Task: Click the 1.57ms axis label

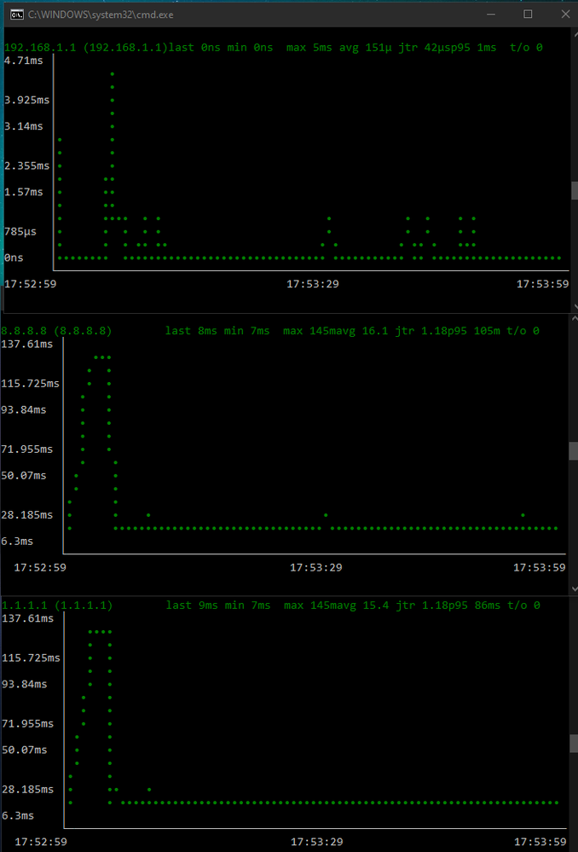Action: [23, 192]
